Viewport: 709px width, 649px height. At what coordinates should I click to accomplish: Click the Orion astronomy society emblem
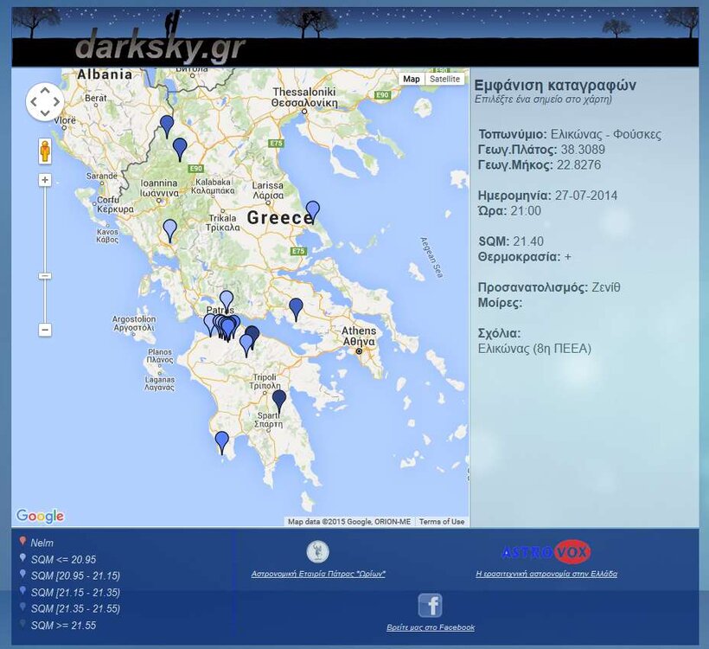click(317, 552)
